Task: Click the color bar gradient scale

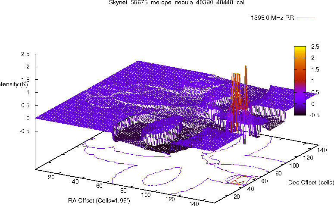Action: click(300, 81)
